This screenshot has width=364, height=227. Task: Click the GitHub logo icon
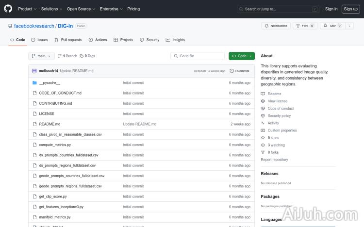[x=8, y=9]
